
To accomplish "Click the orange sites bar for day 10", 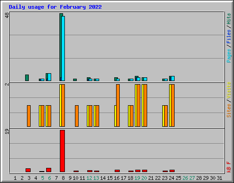I will 77,116.
